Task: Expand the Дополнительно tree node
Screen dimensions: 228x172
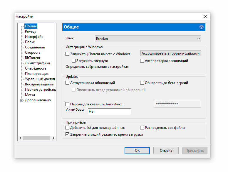Action: [x=21, y=100]
